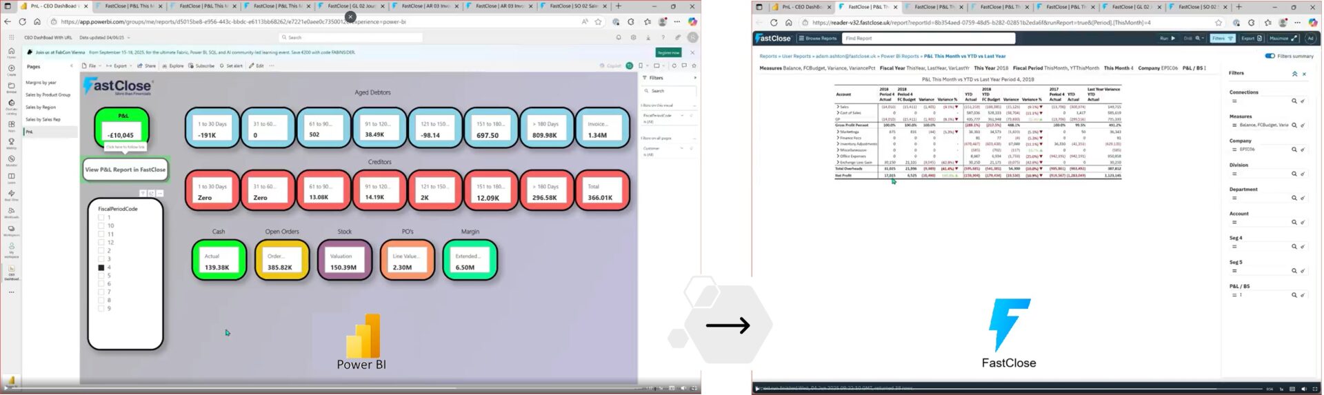Collapse the Pages pane in Power BI
1324x395 pixels.
pyautogui.click(x=71, y=66)
